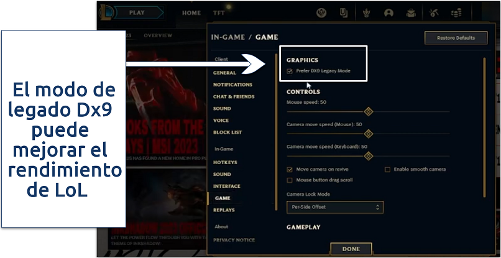501x258 pixels.
Task: Click the DONE button
Action: tap(351, 249)
